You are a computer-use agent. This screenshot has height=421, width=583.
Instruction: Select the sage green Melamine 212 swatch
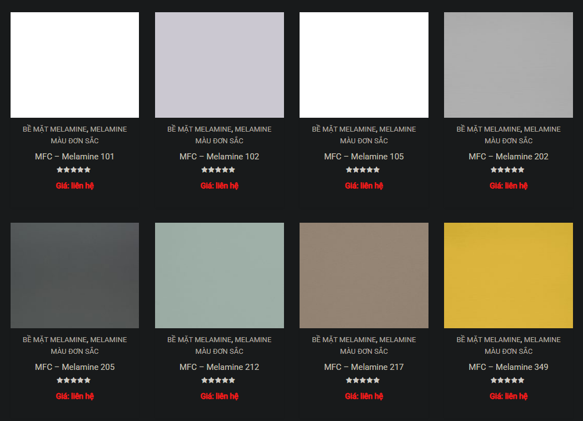click(219, 275)
